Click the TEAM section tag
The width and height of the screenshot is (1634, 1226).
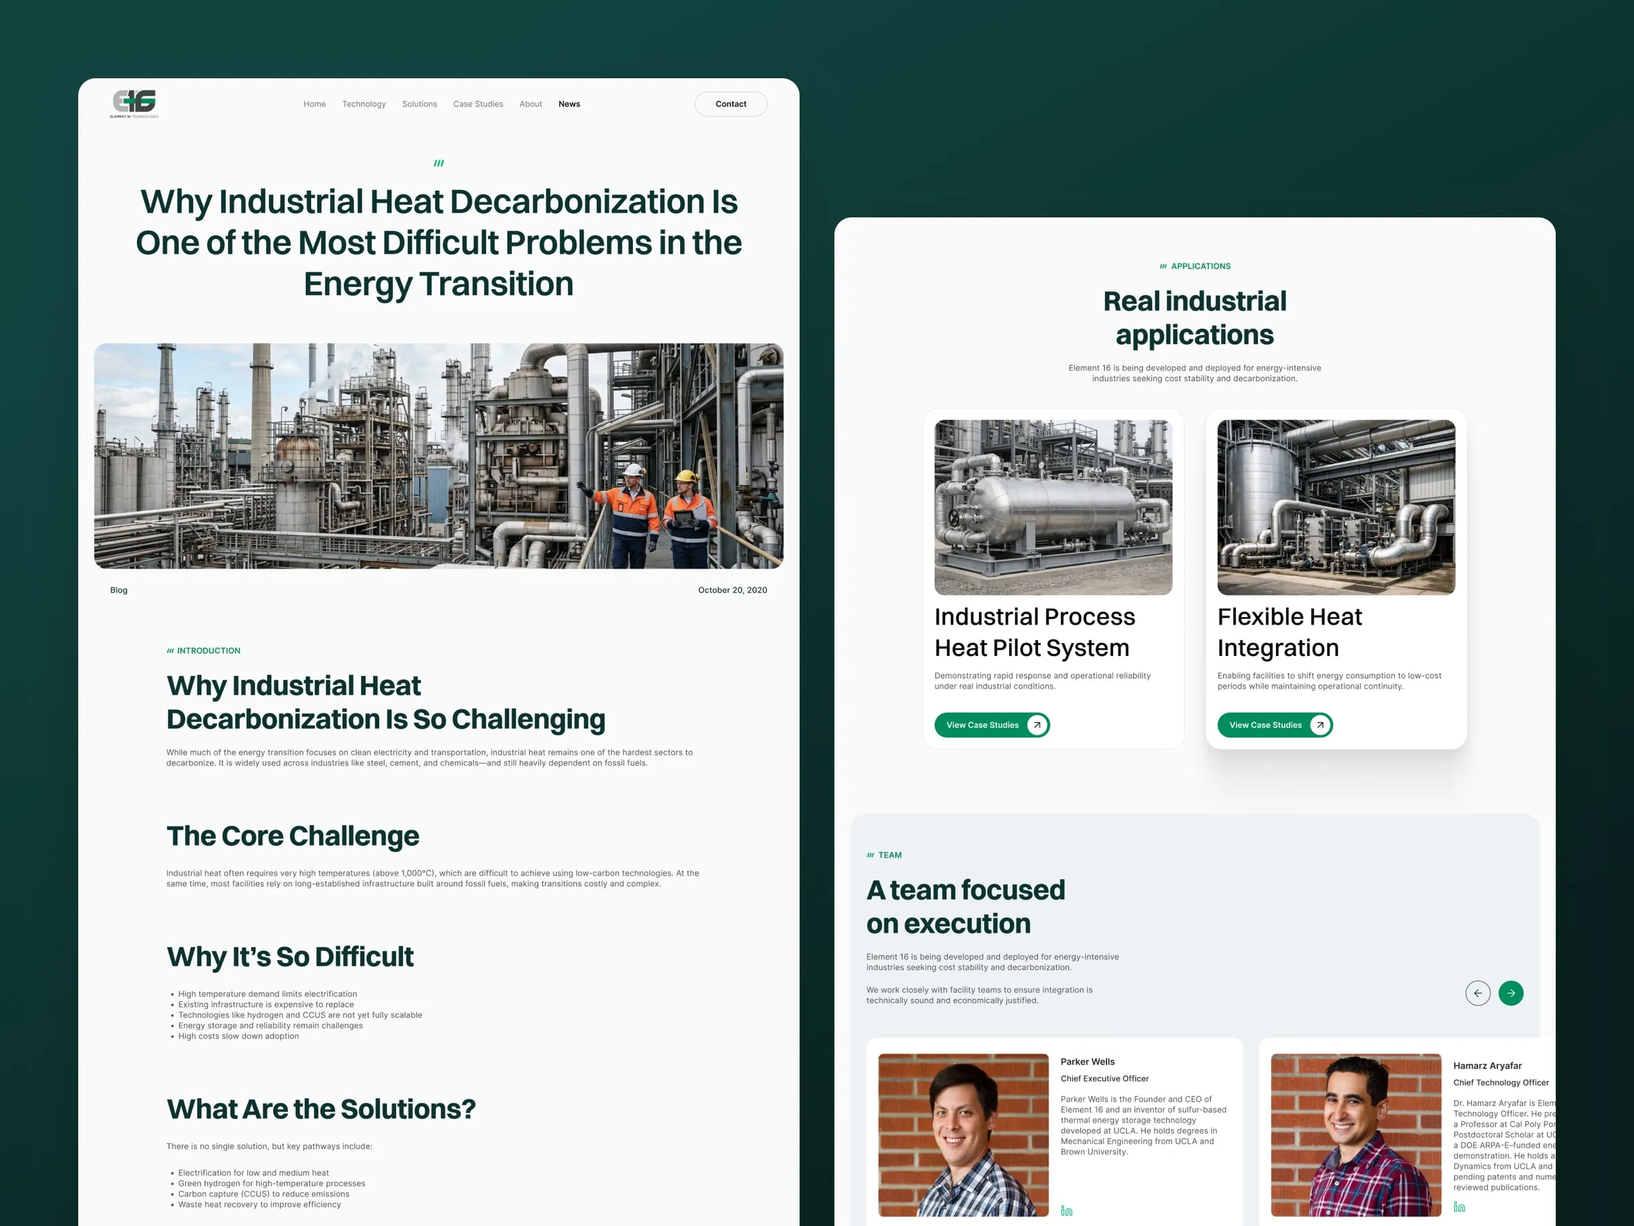[x=884, y=855]
